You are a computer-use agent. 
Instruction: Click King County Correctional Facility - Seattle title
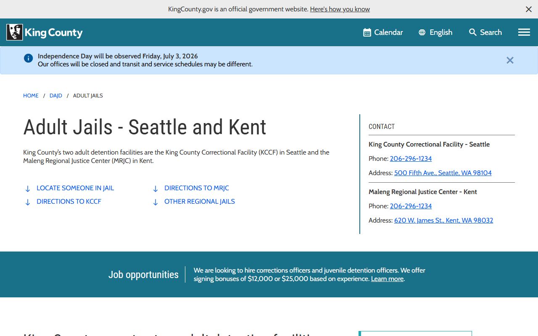429,144
